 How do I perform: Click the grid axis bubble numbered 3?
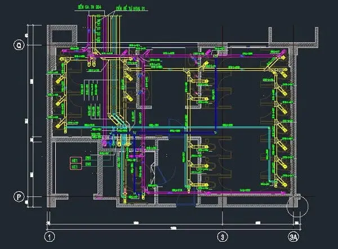[223, 237]
